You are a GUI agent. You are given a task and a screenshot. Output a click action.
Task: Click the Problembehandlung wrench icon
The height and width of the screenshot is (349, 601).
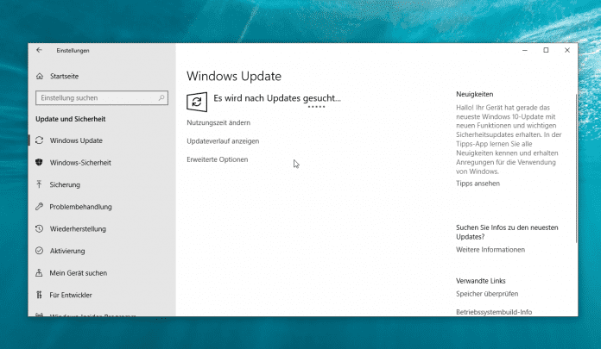tap(40, 207)
